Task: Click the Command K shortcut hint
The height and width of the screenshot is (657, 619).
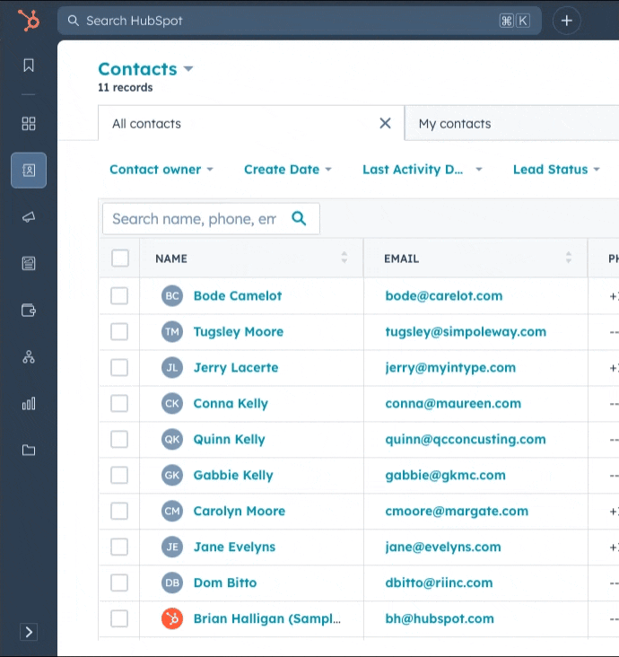Action: 515,21
